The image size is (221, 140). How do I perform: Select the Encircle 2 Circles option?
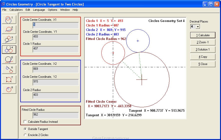pos(25,135)
